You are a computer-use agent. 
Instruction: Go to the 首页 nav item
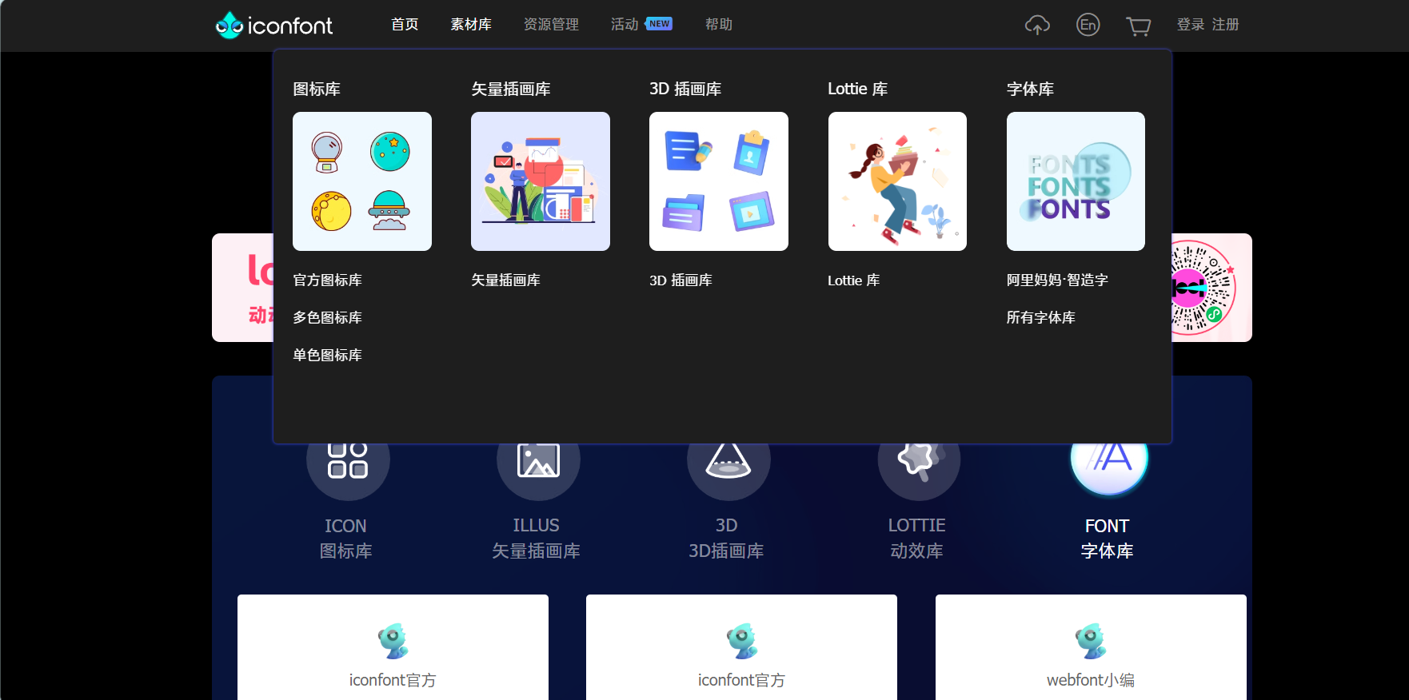pos(405,25)
